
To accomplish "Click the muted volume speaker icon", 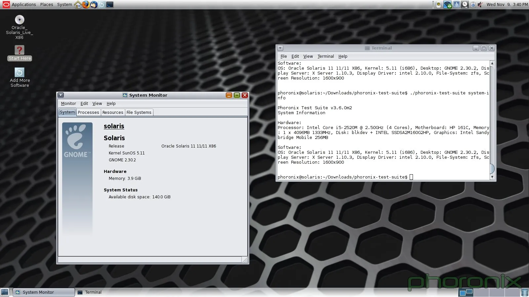I will click(x=480, y=5).
